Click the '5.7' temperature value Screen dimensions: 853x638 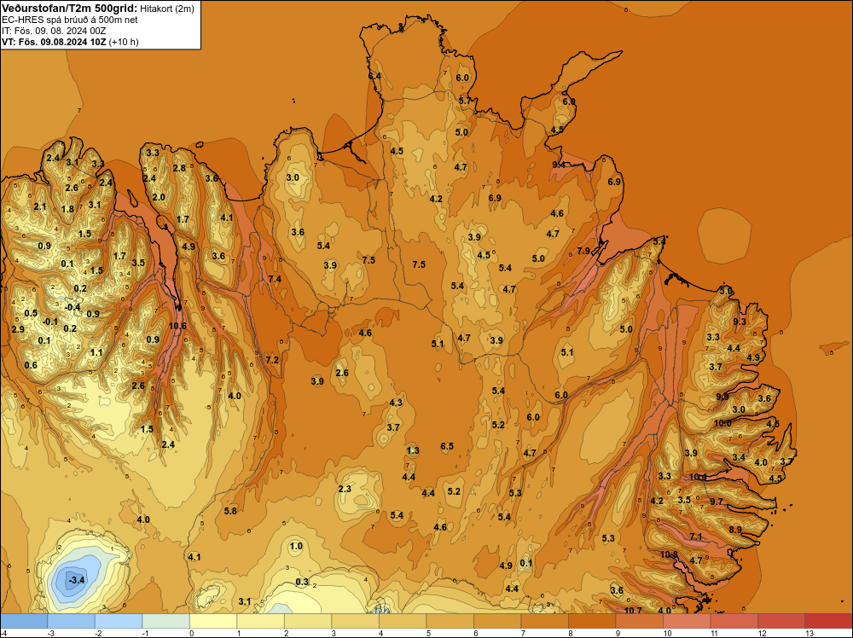[465, 101]
